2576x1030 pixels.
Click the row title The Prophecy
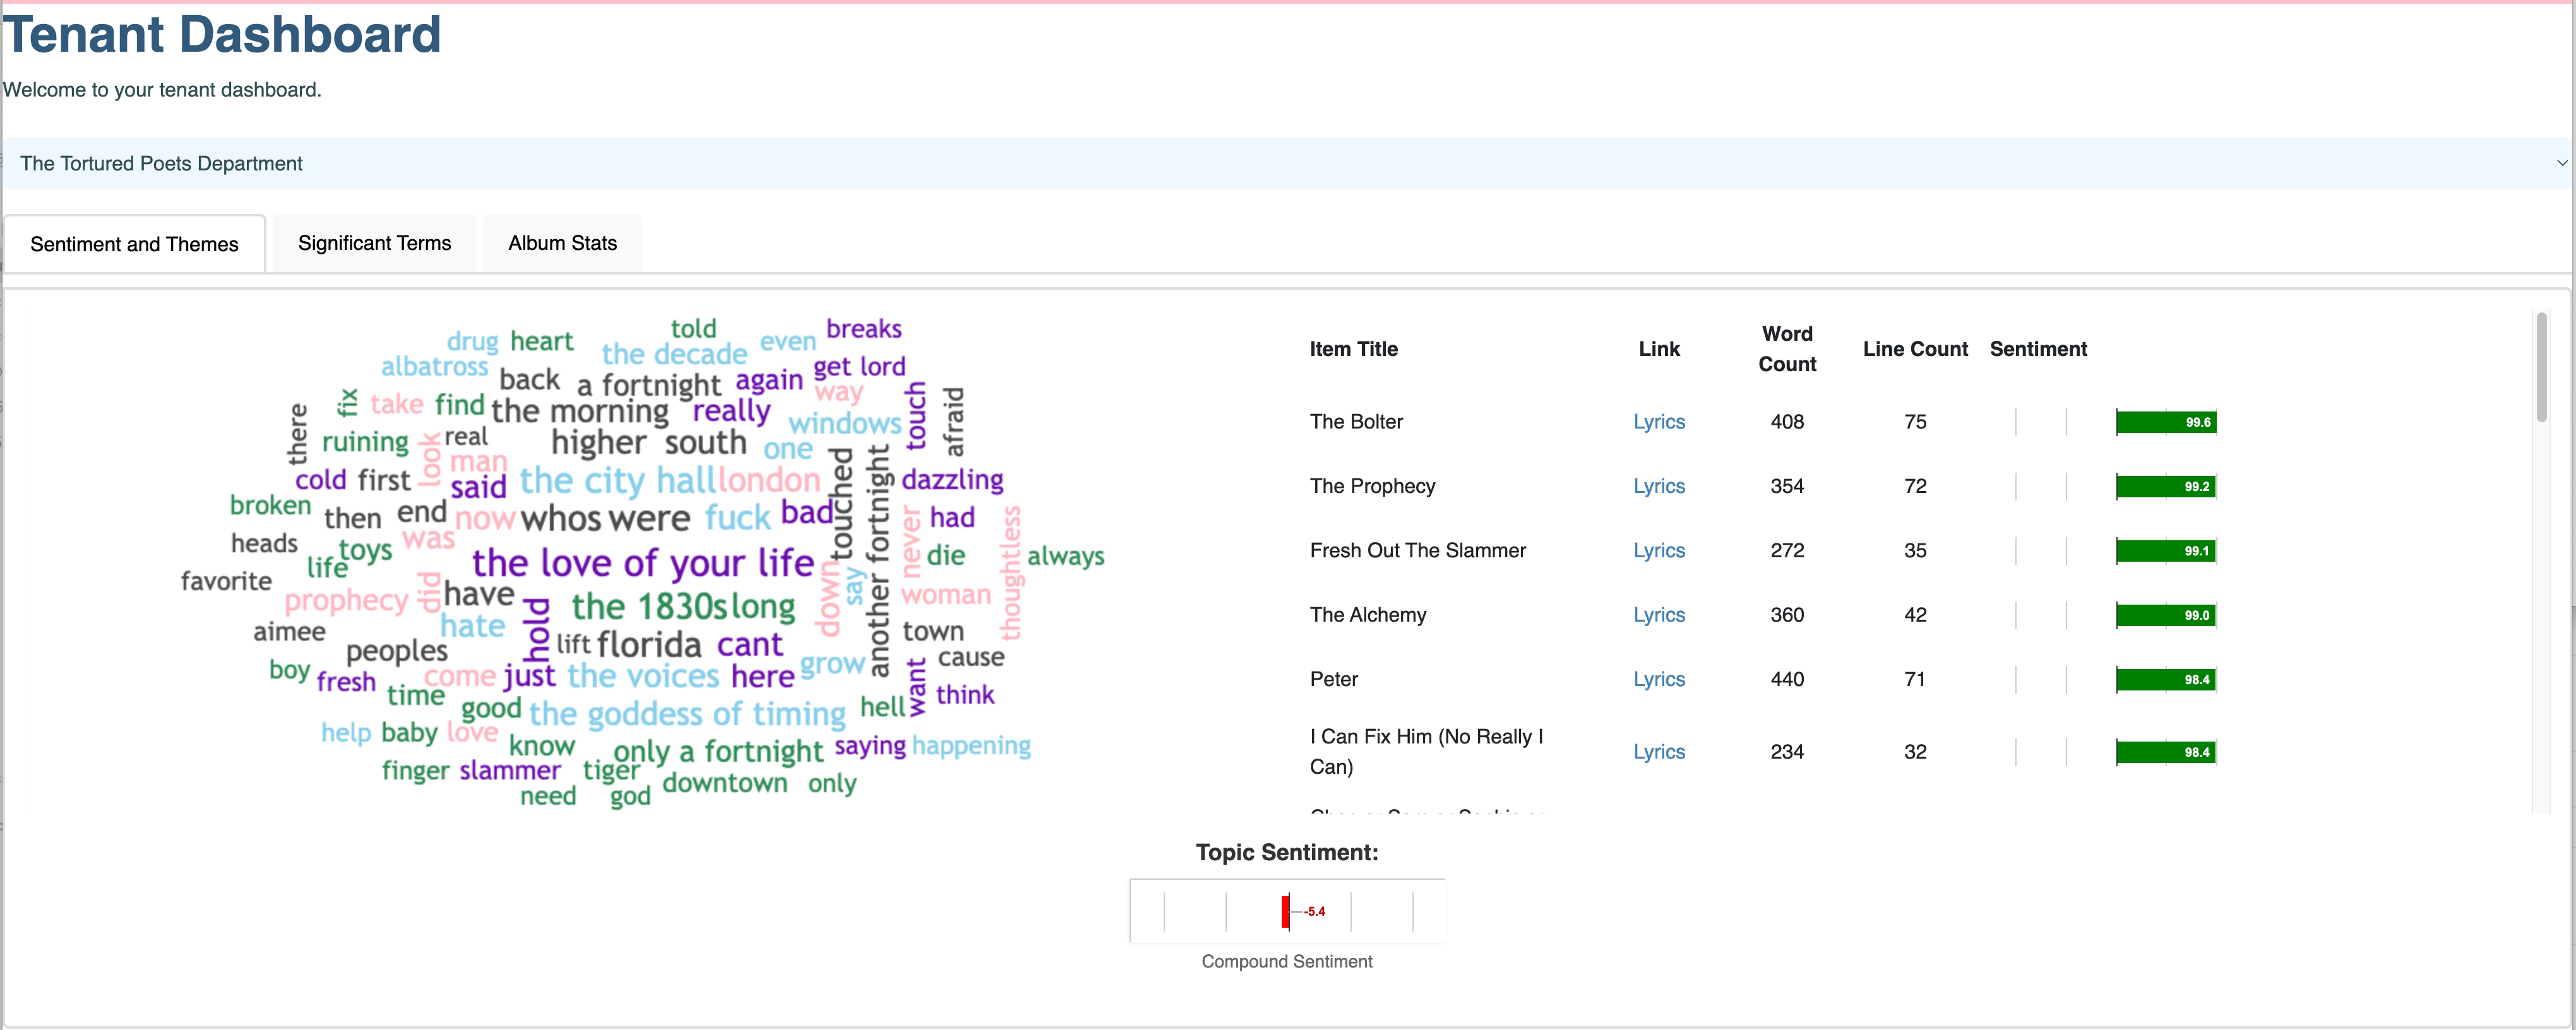pyautogui.click(x=1372, y=486)
